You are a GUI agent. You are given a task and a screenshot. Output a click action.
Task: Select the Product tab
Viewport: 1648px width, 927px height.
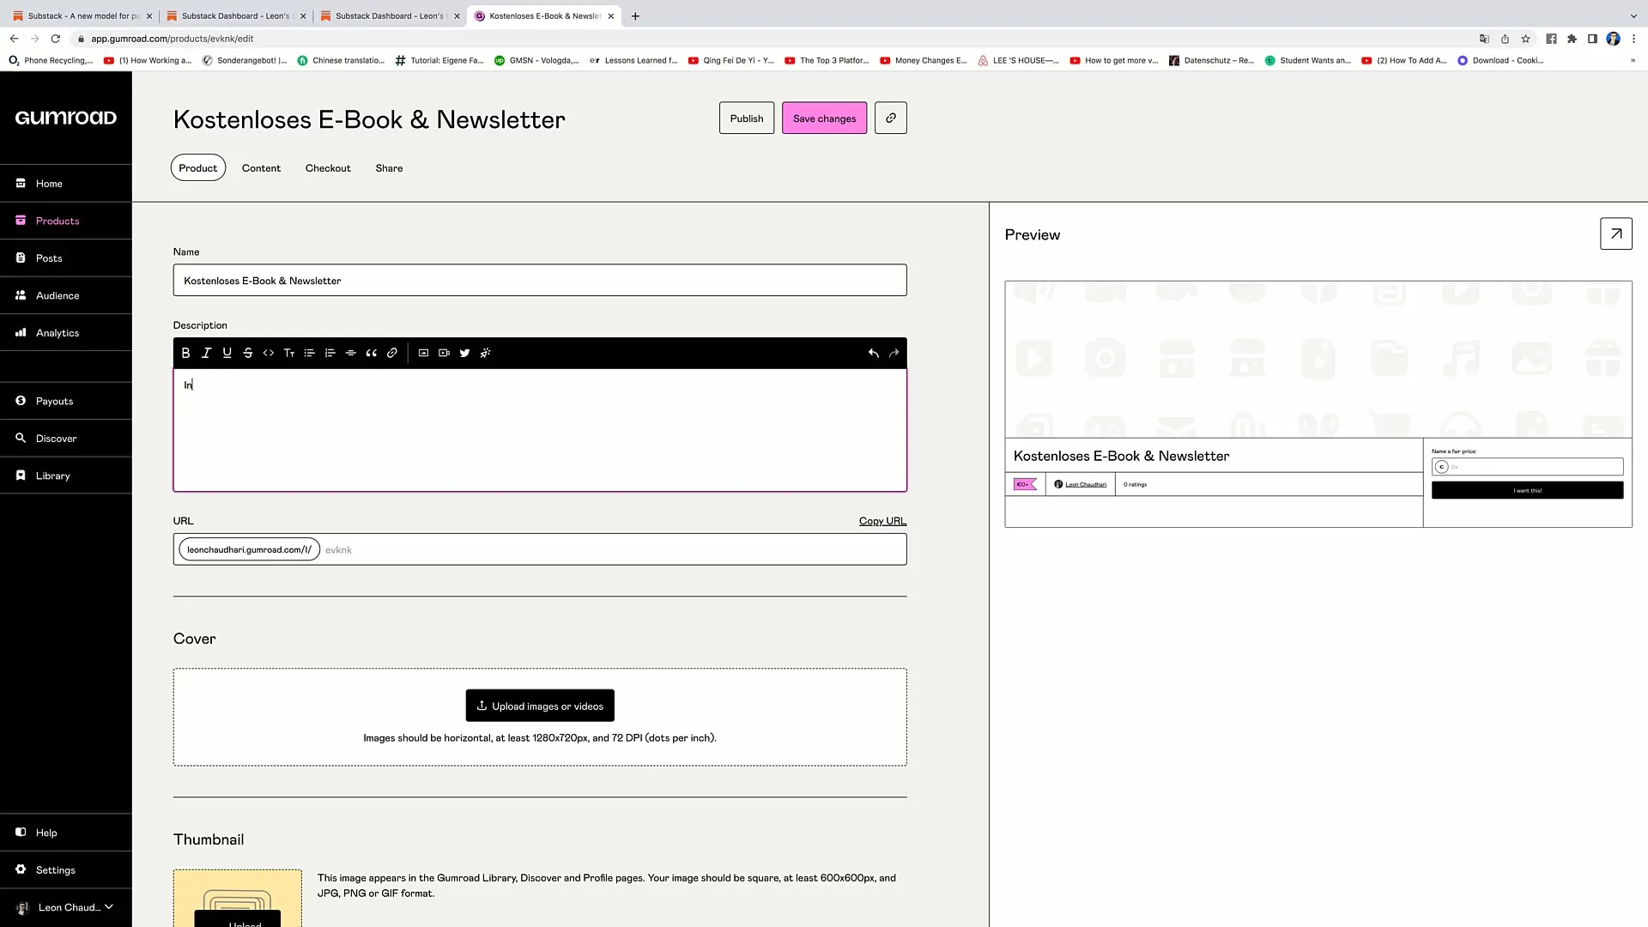(x=197, y=168)
